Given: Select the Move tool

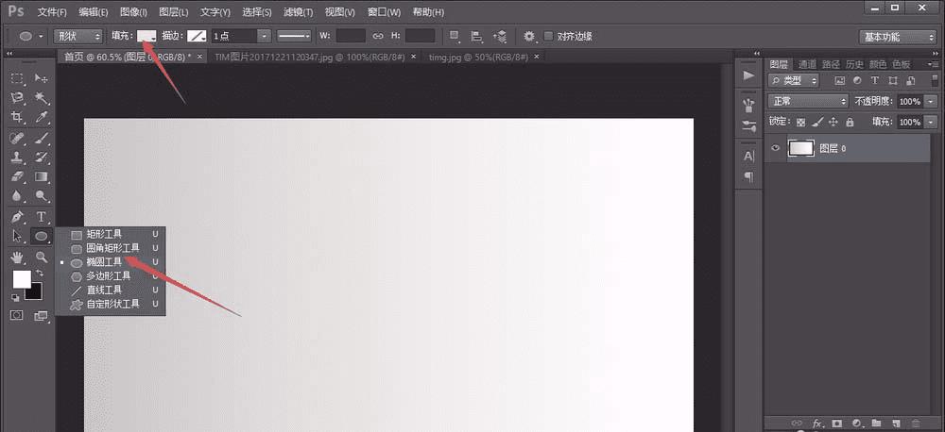Looking at the screenshot, I should point(41,78).
